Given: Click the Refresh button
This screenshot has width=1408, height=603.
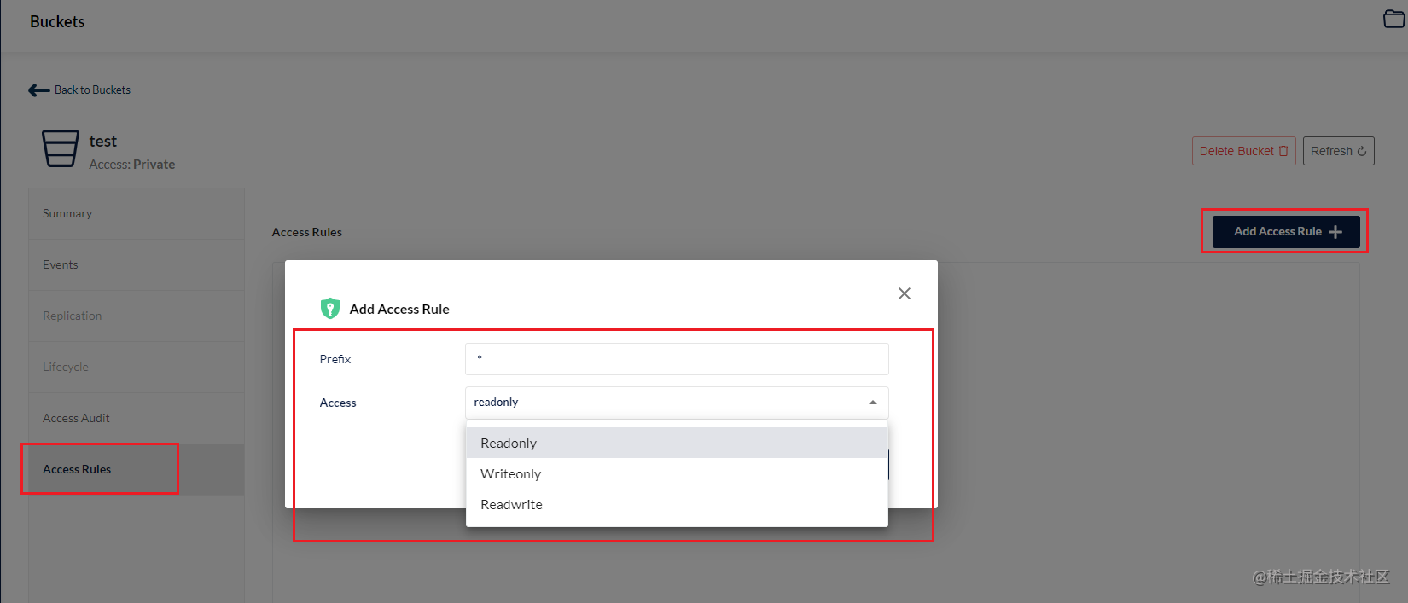Looking at the screenshot, I should pyautogui.click(x=1338, y=151).
